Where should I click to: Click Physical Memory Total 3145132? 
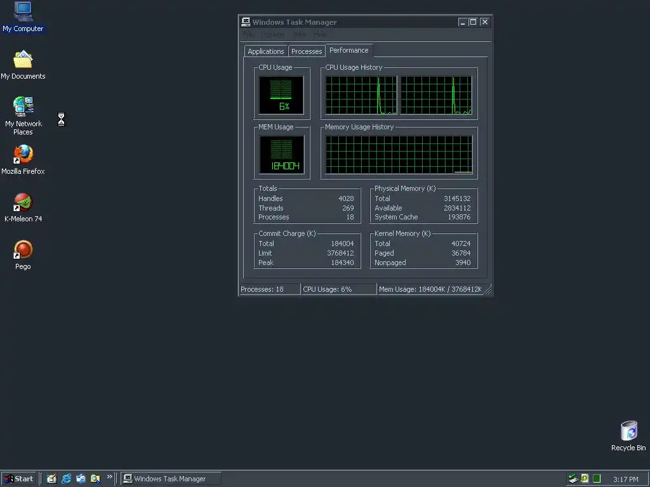457,198
